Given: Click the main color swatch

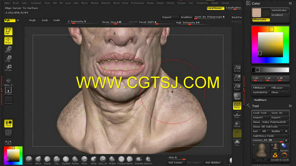Looking at the screenshot, I should coord(257,13).
